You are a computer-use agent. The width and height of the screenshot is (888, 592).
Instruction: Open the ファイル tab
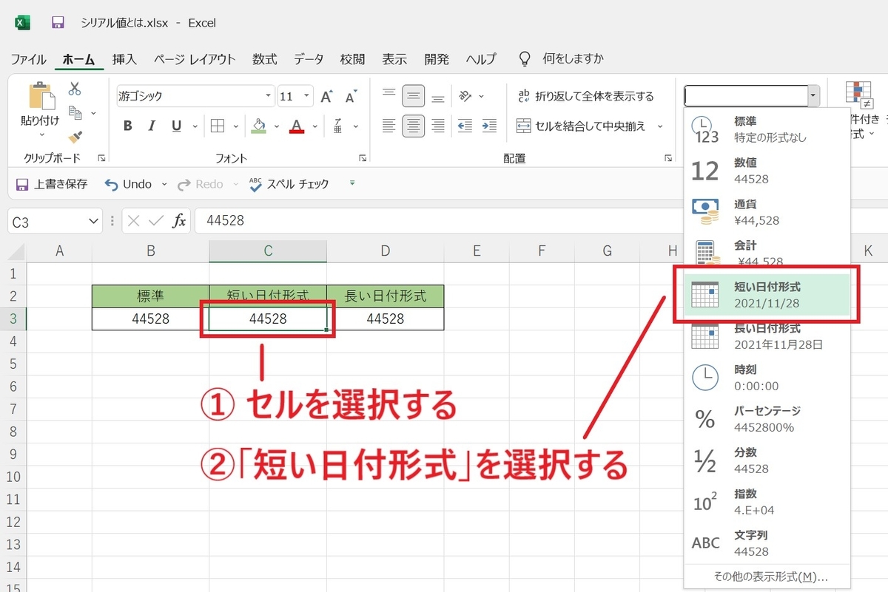(29, 59)
